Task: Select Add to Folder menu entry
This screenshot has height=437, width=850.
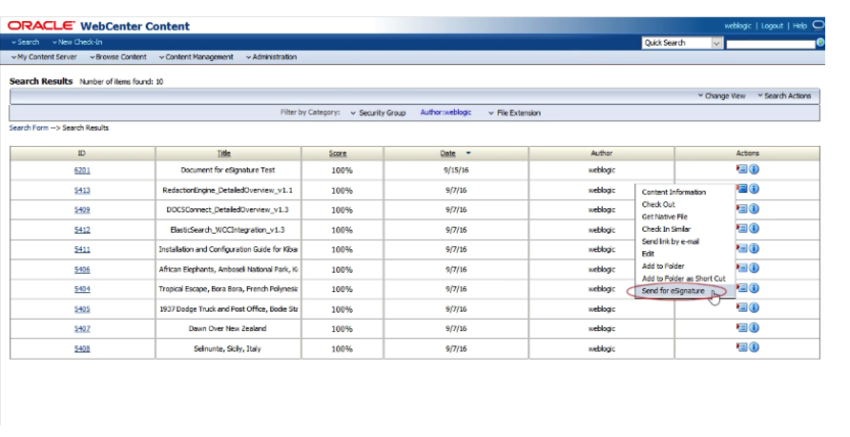Action: (x=663, y=266)
